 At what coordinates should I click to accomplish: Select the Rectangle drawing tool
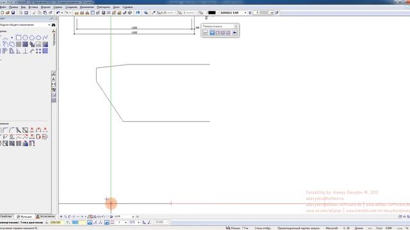(19, 38)
